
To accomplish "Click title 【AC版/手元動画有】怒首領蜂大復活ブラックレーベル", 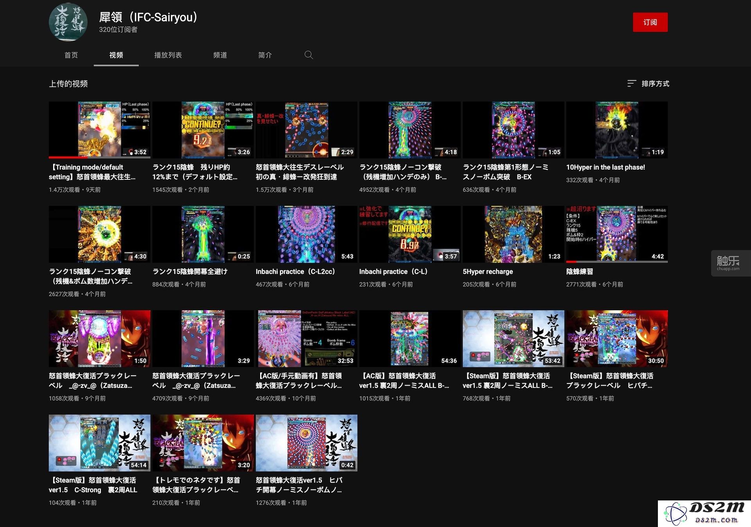I will point(299,381).
